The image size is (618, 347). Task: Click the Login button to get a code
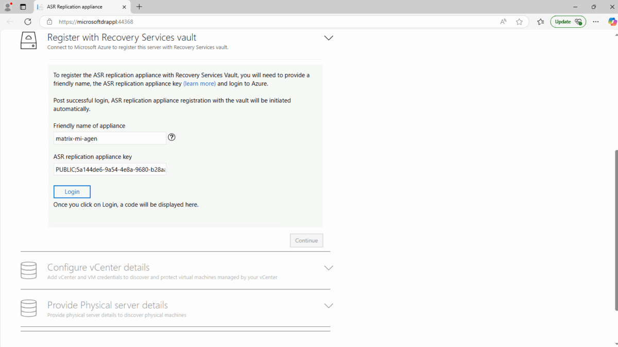[x=72, y=191]
